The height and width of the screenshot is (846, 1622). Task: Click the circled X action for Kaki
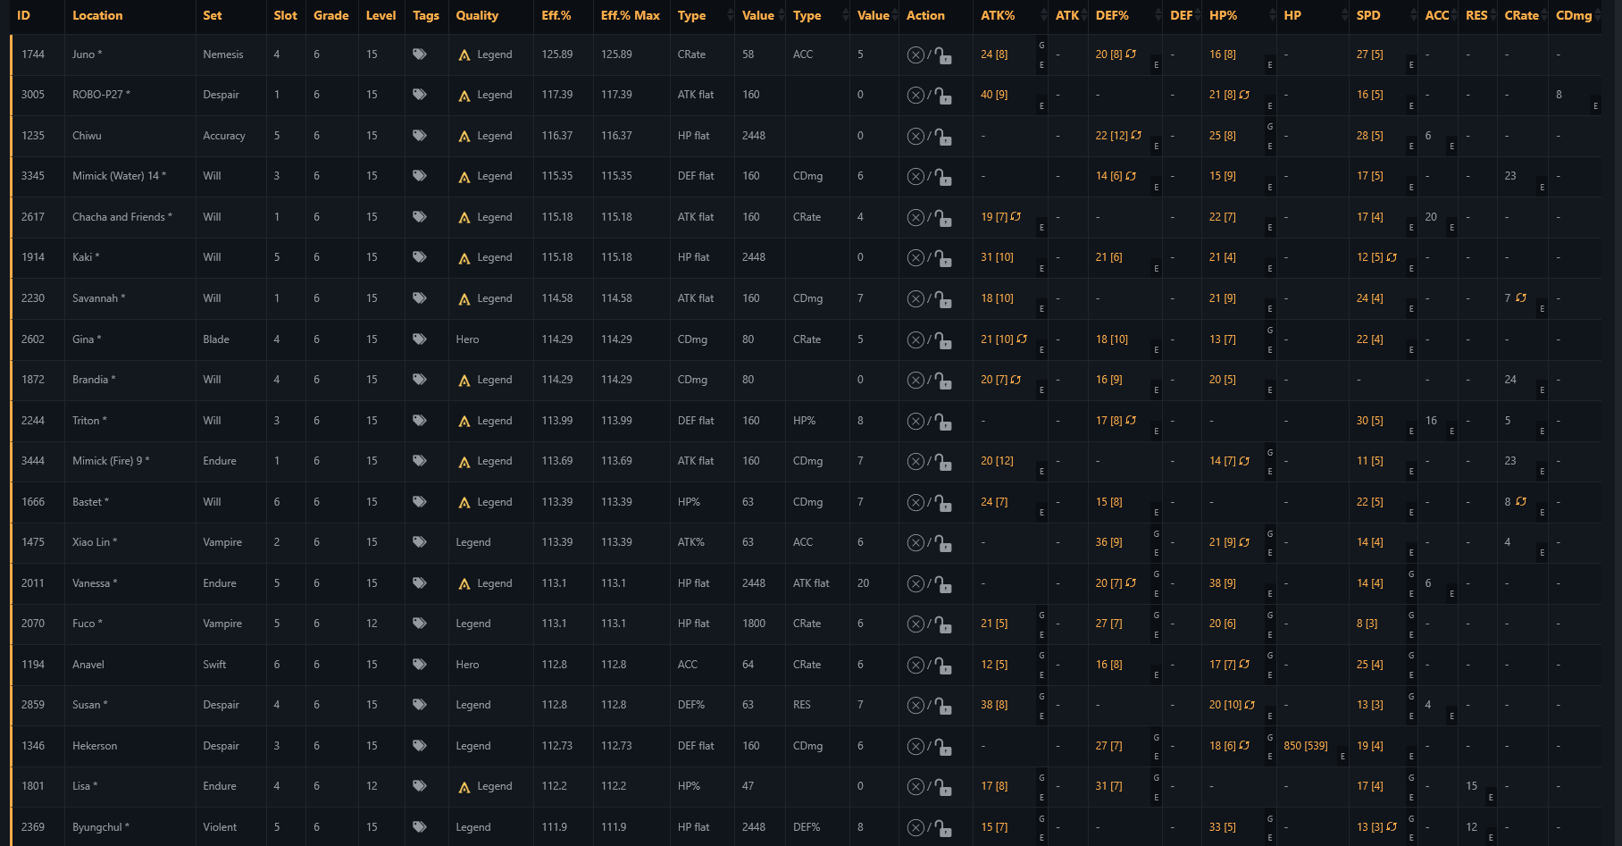click(916, 258)
